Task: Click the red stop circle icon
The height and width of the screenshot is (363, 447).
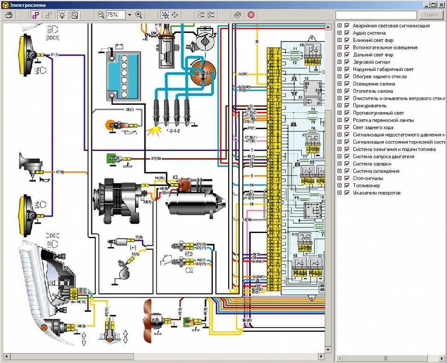Action: [251, 15]
